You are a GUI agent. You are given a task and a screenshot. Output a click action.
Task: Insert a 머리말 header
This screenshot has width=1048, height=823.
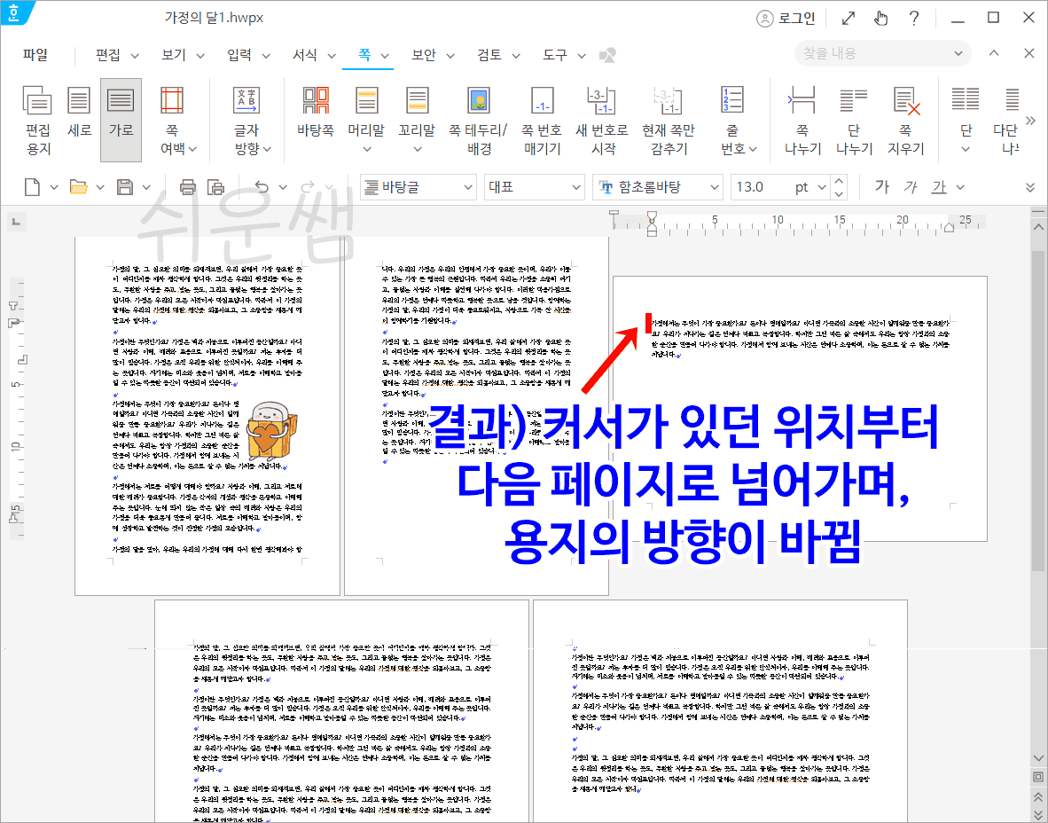point(365,120)
